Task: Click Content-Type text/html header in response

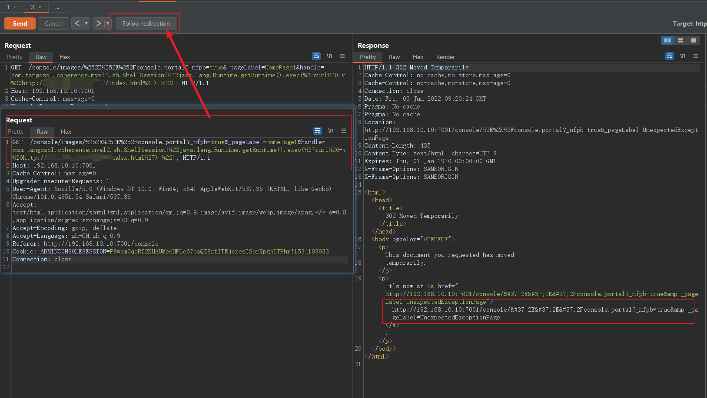Action: point(430,153)
